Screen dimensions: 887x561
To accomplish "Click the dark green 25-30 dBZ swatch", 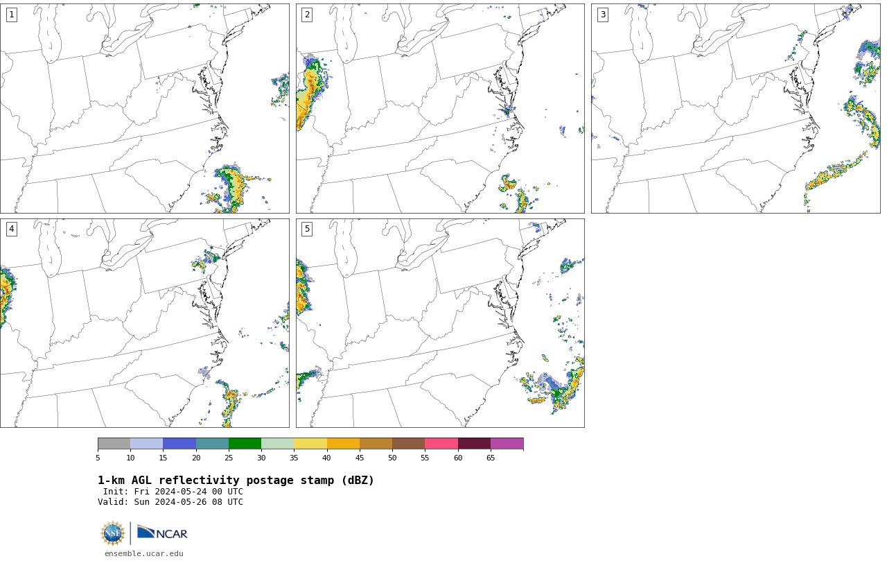I will pyautogui.click(x=245, y=444).
